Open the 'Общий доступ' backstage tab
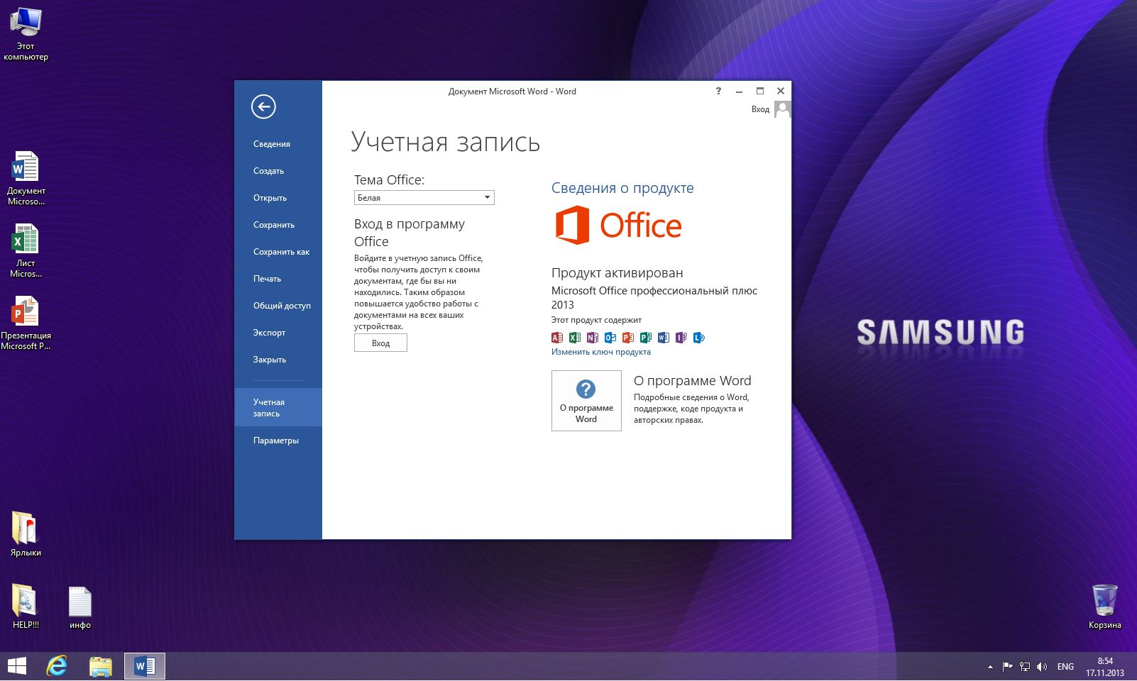This screenshot has height=681, width=1137. point(278,306)
